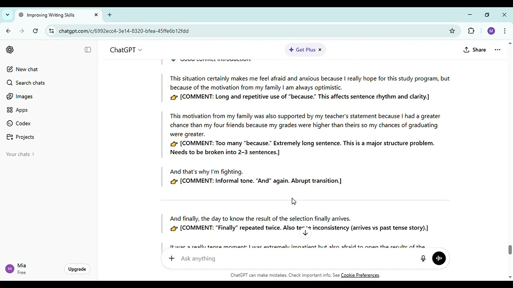
Task: Click the scrollbar down arrow
Action: pyautogui.click(x=510, y=277)
